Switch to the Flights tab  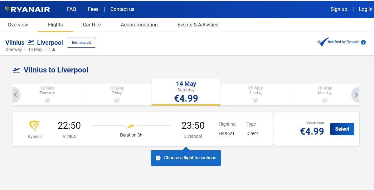click(55, 25)
